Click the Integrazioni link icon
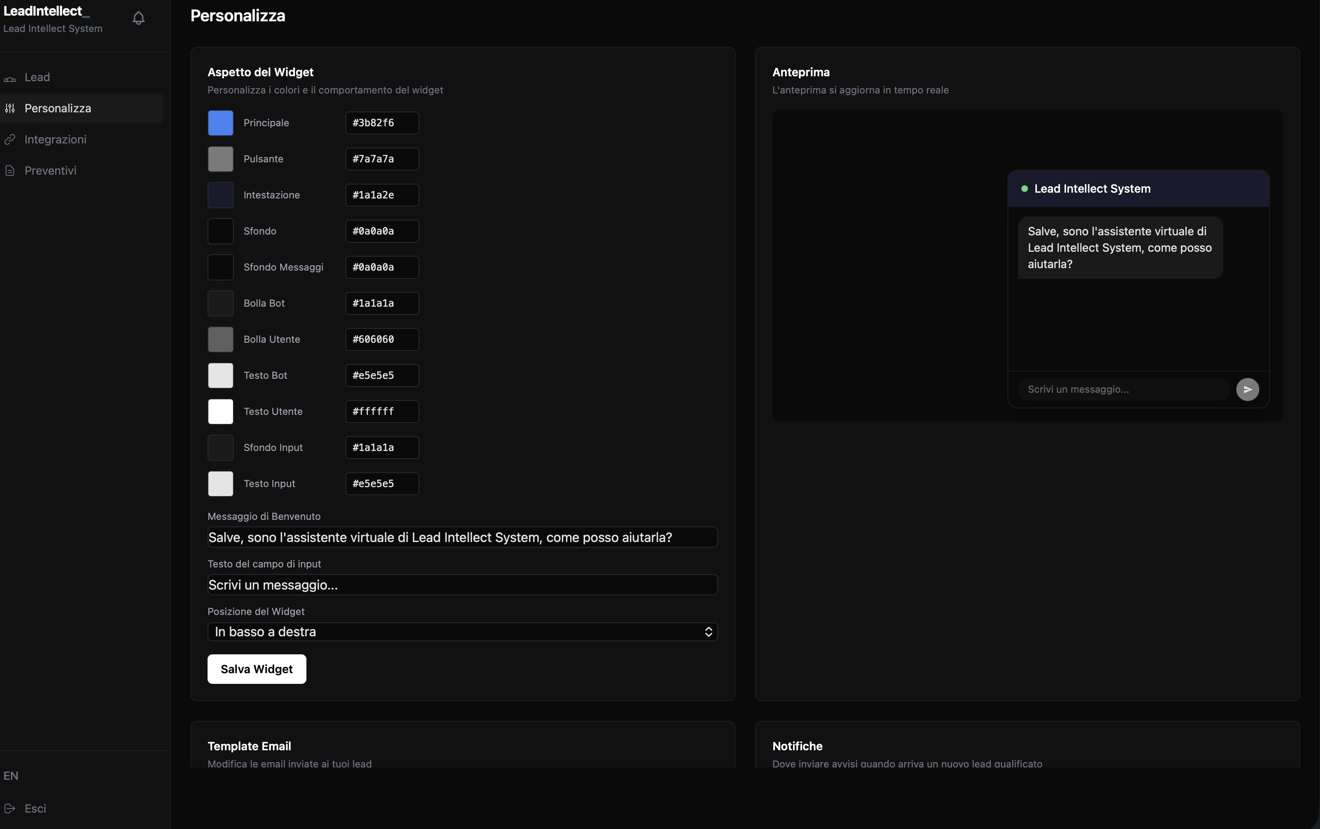Image resolution: width=1320 pixels, height=829 pixels. pyautogui.click(x=10, y=140)
